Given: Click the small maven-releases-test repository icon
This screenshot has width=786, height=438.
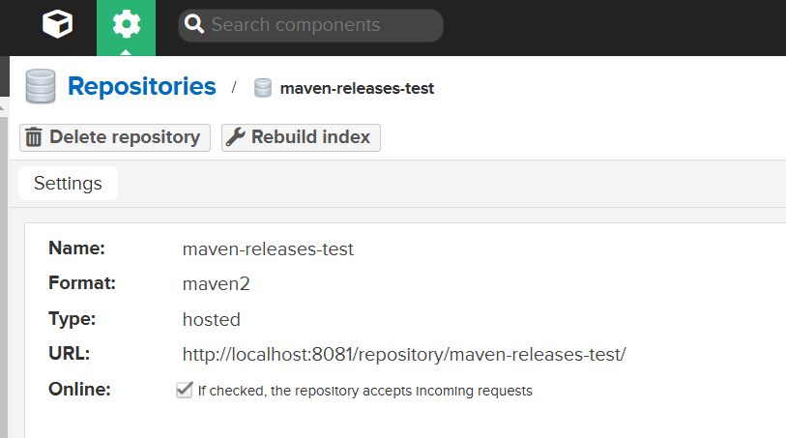Looking at the screenshot, I should pyautogui.click(x=263, y=88).
